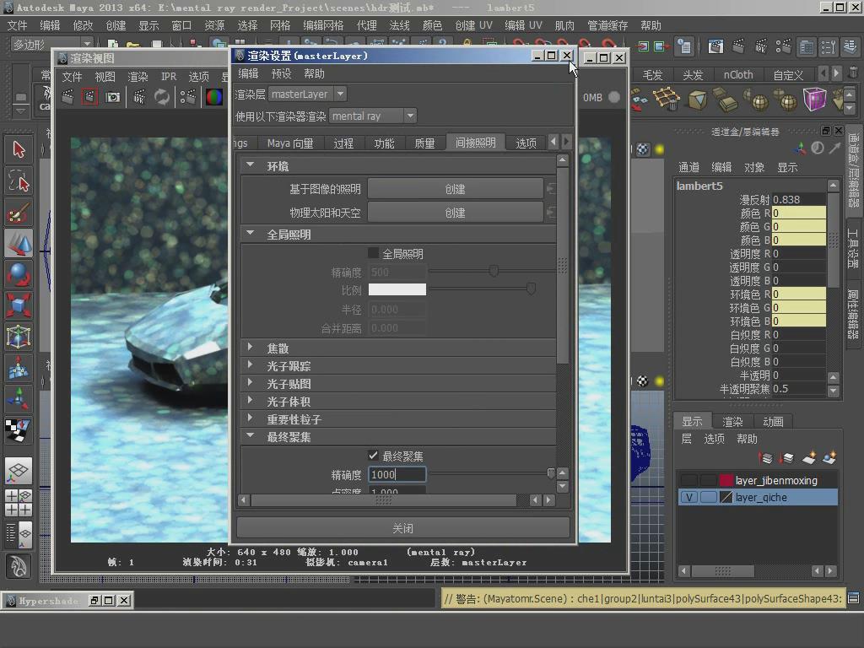Viewport: 864px width, 648px height.
Task: Open the IPR menu in Render View
Action: tap(169, 77)
